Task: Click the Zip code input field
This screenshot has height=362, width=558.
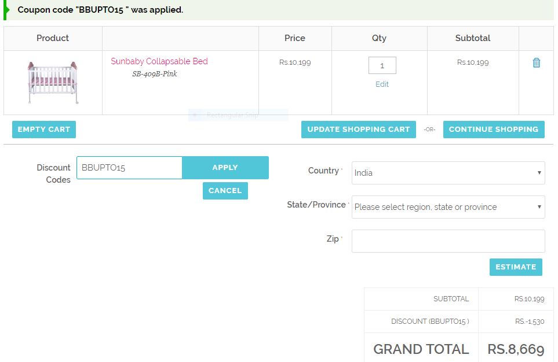Action: (448, 241)
